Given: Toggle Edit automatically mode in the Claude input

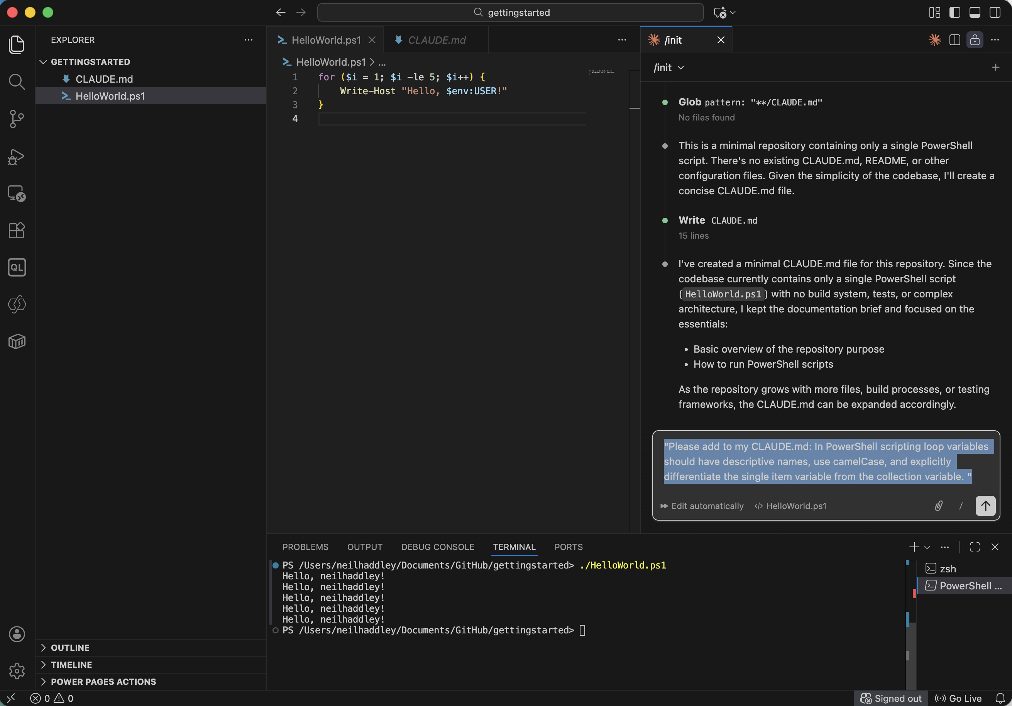Looking at the screenshot, I should pyautogui.click(x=701, y=506).
